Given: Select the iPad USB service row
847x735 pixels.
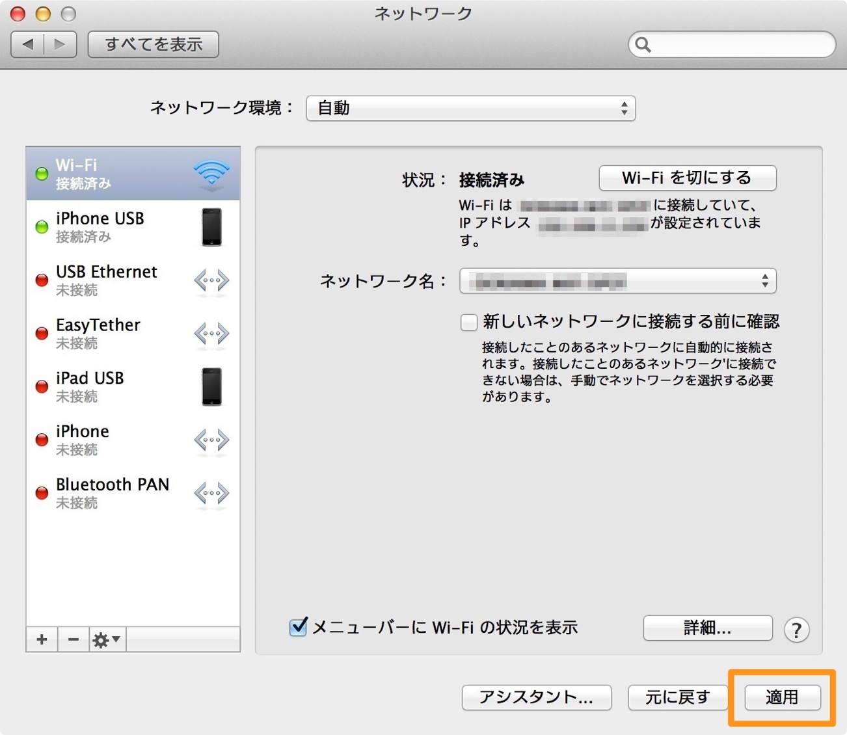Looking at the screenshot, I should pyautogui.click(x=133, y=387).
